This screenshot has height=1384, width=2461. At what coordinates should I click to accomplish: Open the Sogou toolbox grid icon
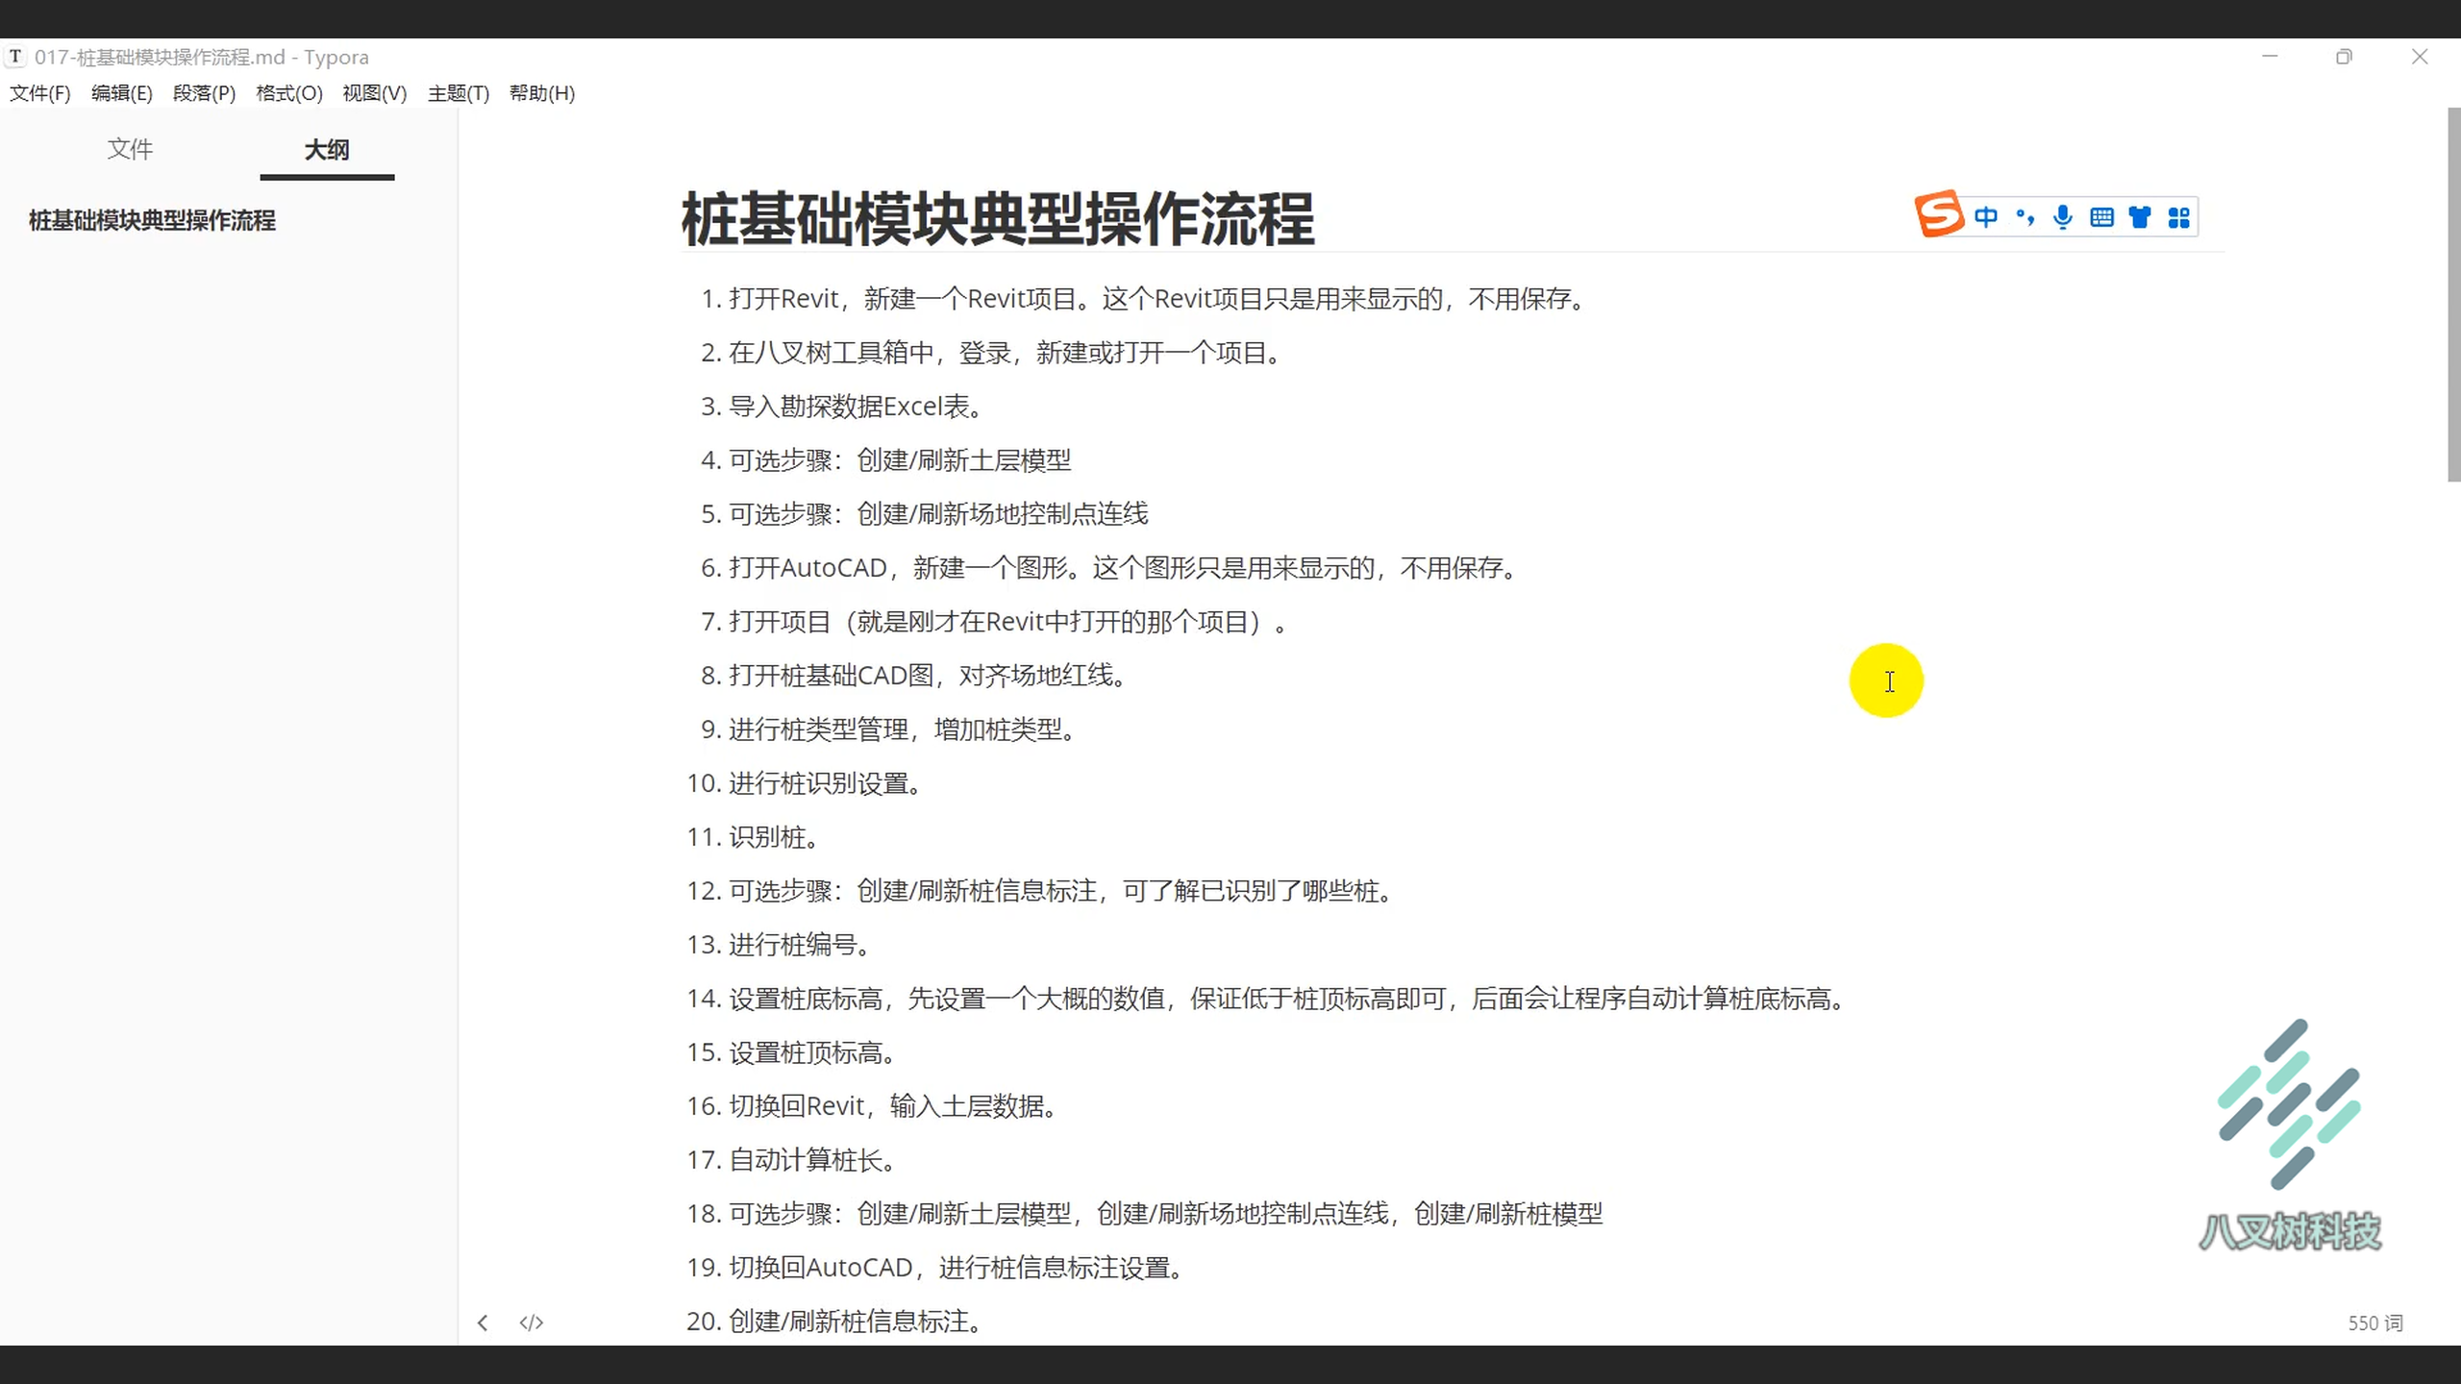click(2179, 217)
